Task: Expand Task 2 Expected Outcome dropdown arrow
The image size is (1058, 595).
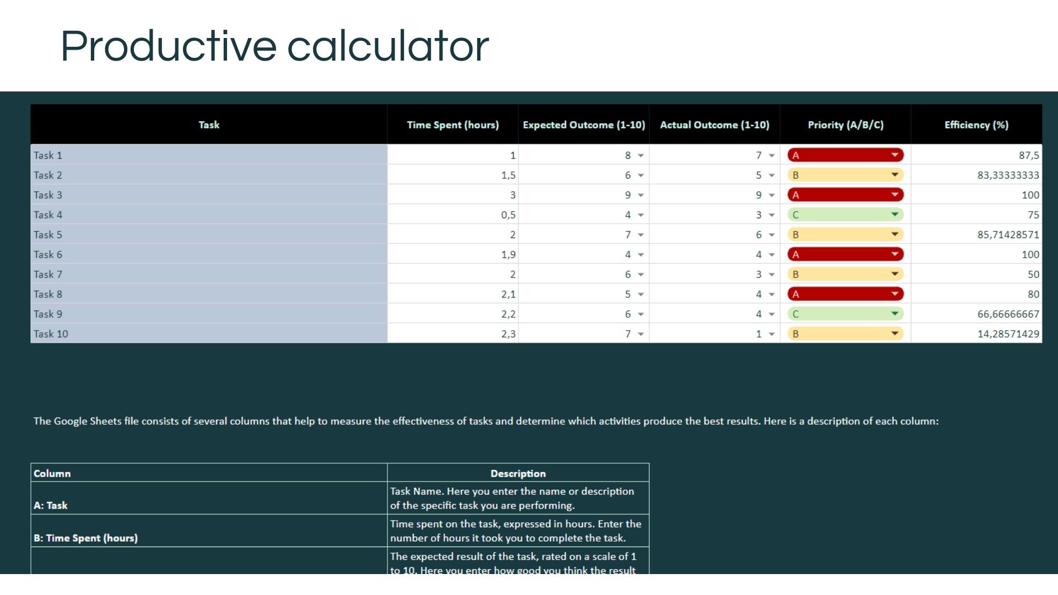Action: (x=641, y=176)
